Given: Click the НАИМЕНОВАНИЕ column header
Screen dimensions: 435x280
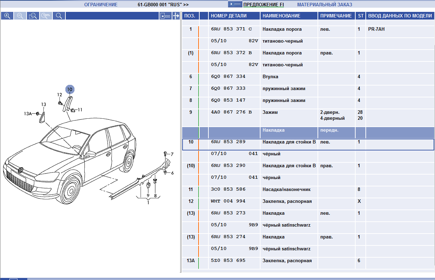Looking at the screenshot, I should pyautogui.click(x=281, y=16).
